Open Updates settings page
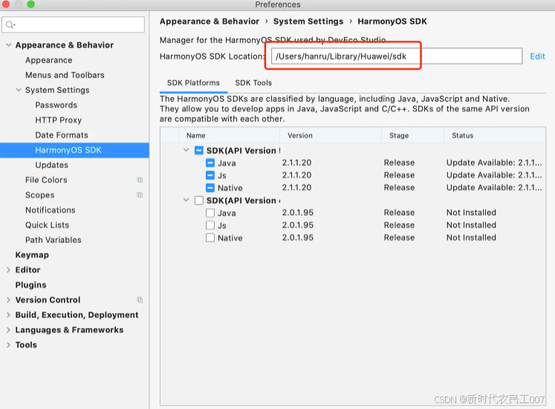 (x=52, y=165)
